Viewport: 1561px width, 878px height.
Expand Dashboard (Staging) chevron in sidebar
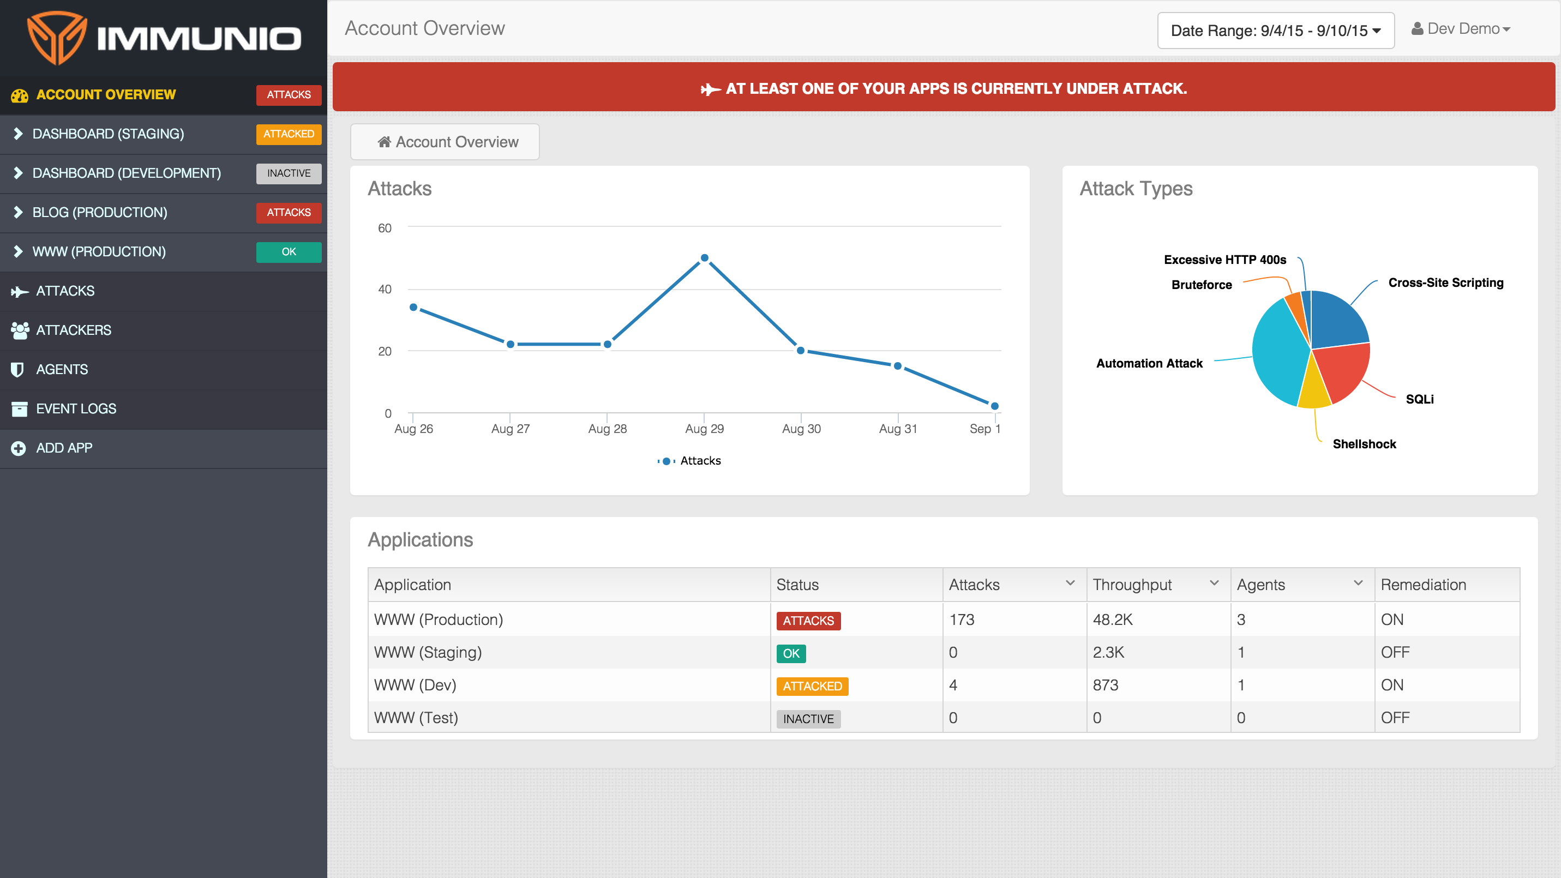[18, 134]
